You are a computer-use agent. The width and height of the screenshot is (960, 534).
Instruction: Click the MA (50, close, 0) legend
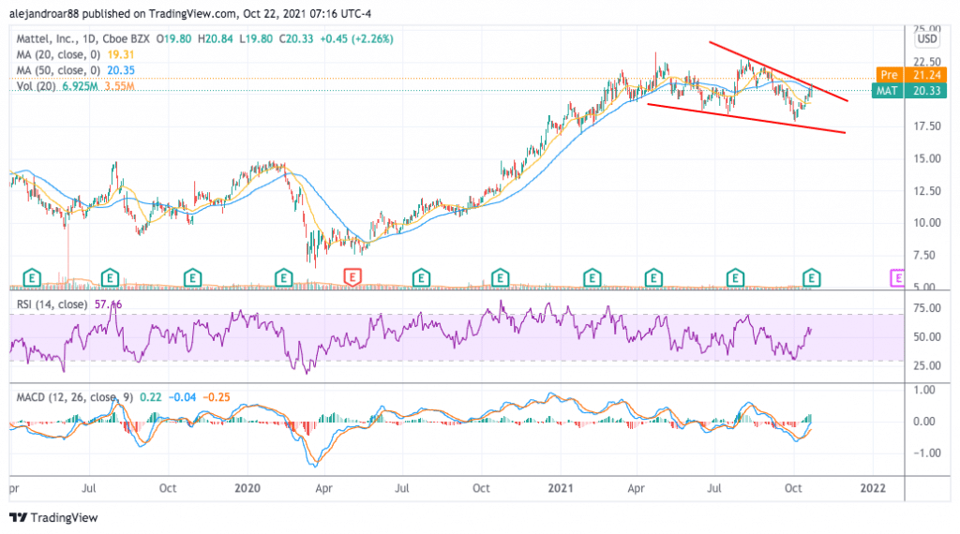(58, 70)
